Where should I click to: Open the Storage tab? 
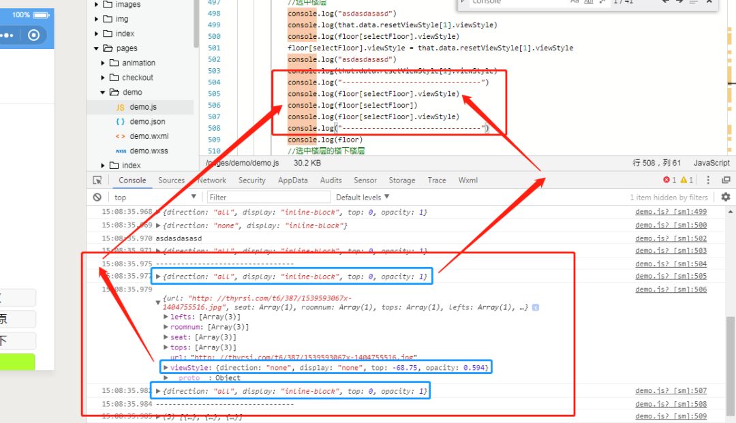coord(402,180)
